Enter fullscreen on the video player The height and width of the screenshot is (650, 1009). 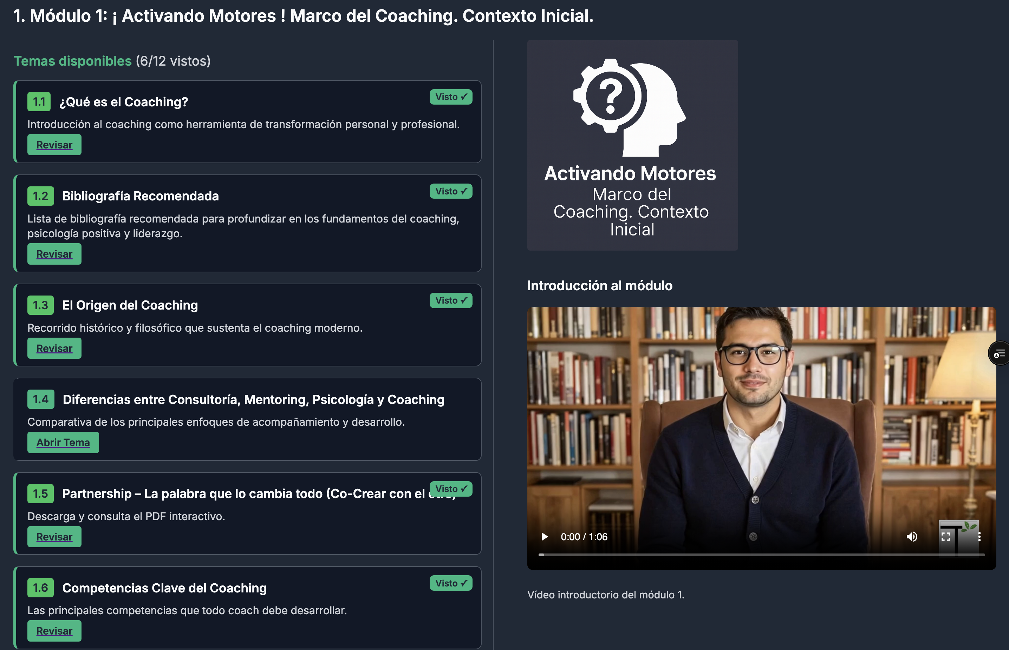pyautogui.click(x=946, y=537)
